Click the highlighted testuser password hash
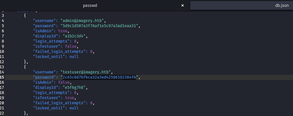 tap(99, 77)
